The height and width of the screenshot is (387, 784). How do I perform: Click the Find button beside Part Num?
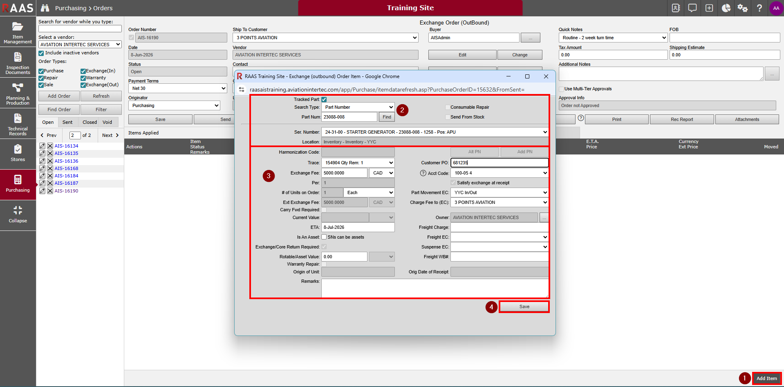pyautogui.click(x=387, y=117)
